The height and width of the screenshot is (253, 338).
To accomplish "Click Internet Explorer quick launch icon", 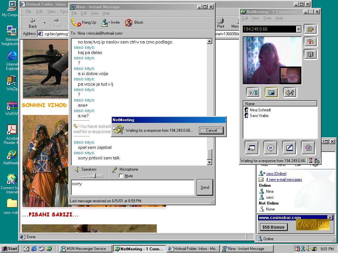I will point(34,249).
